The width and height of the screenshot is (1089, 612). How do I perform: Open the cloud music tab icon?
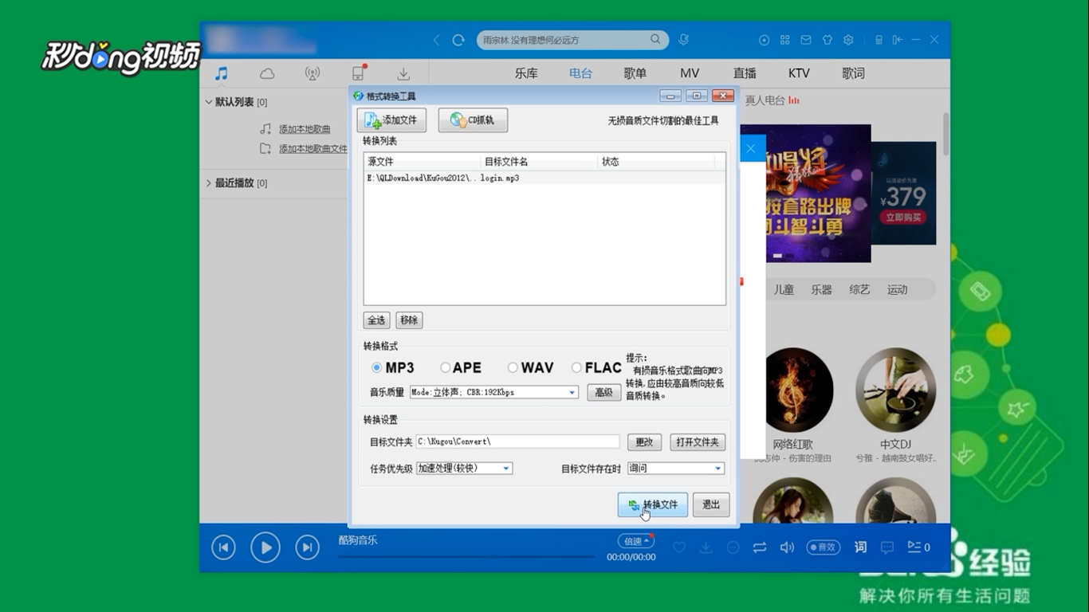tap(267, 73)
